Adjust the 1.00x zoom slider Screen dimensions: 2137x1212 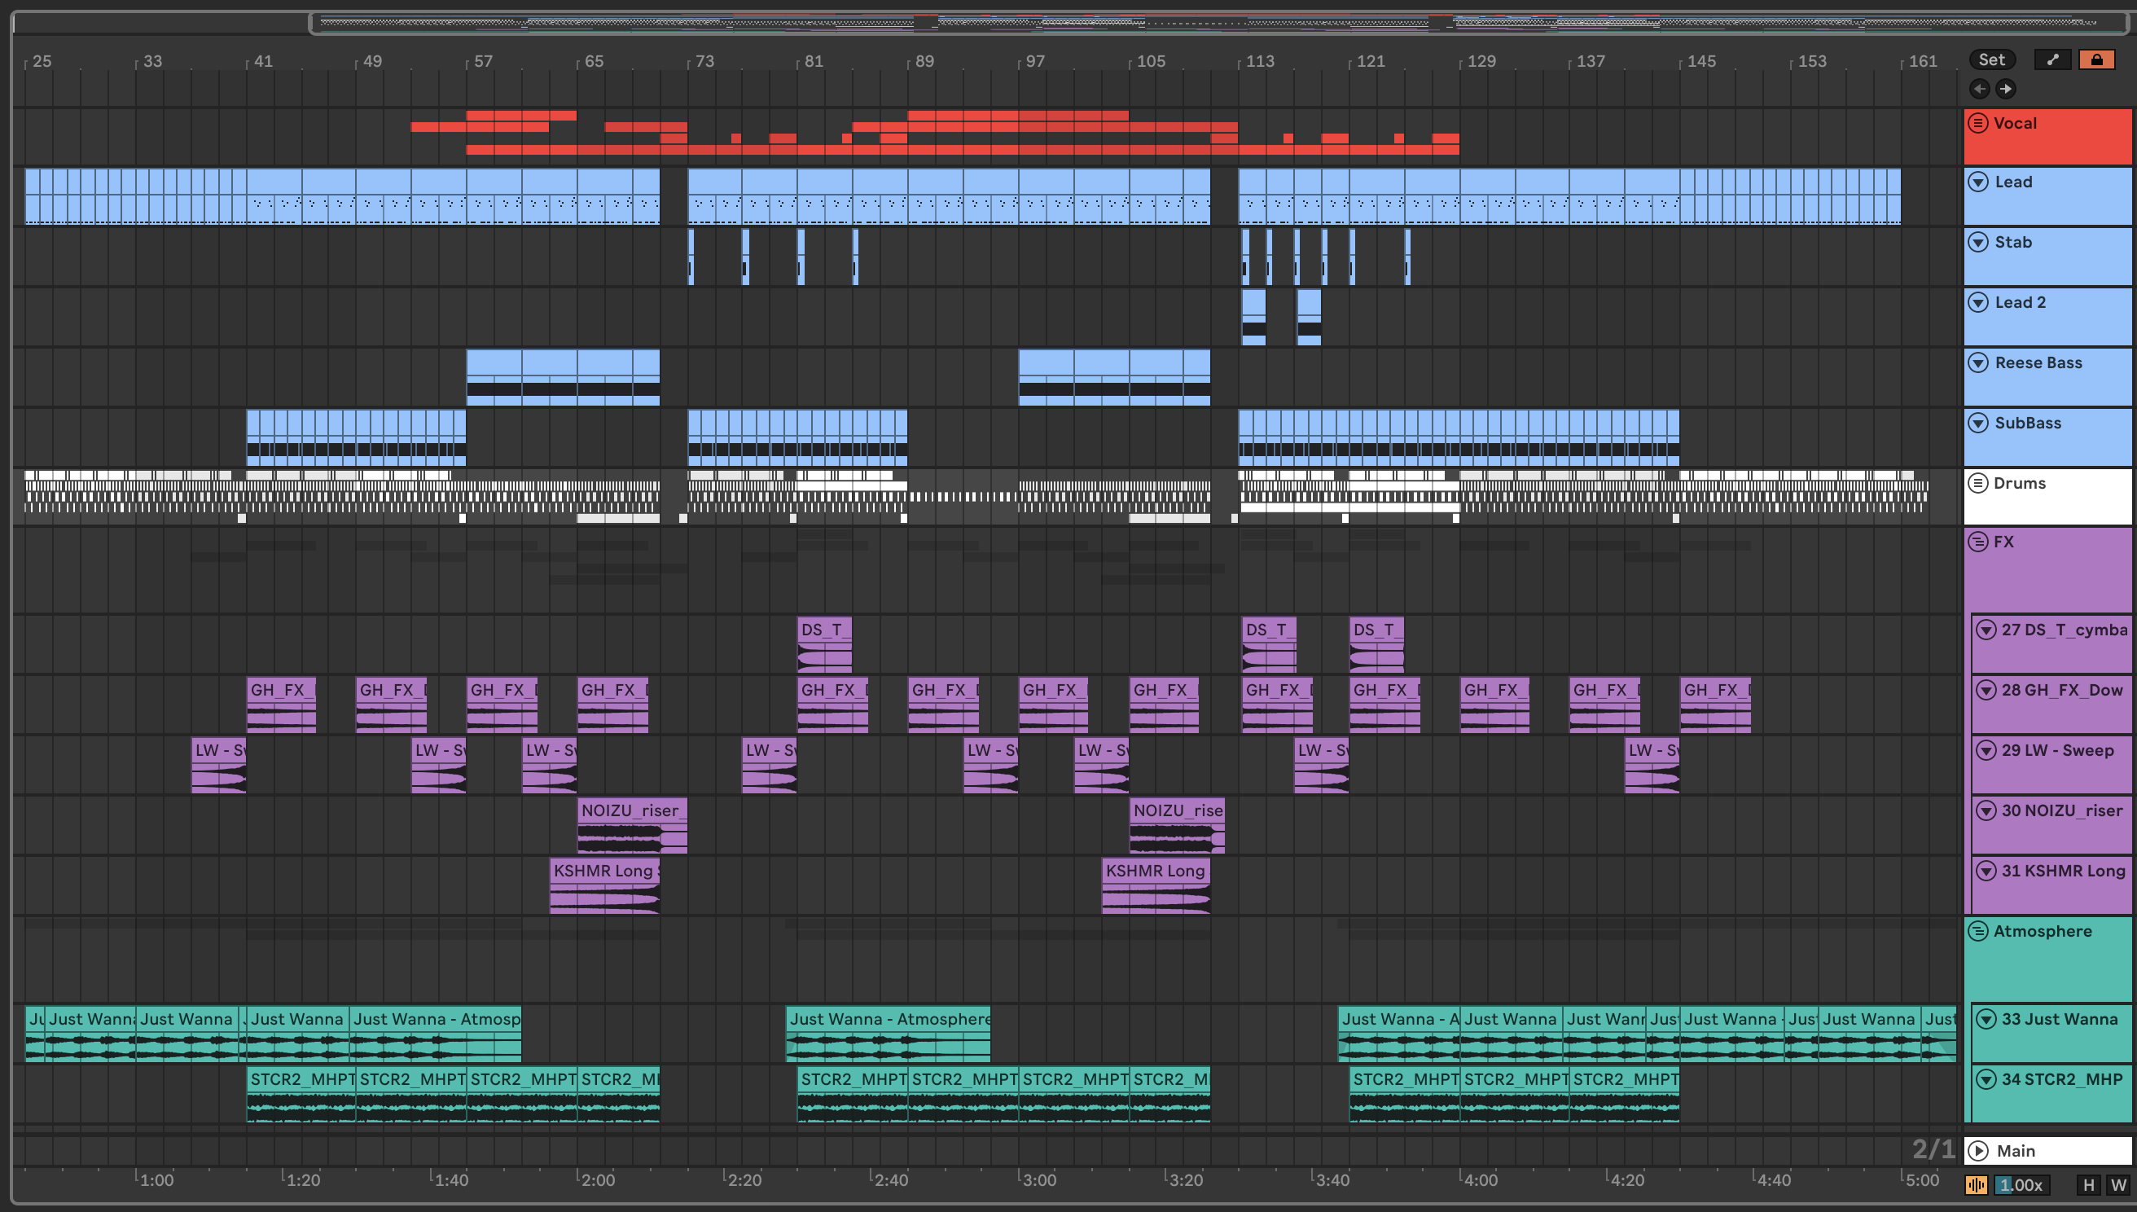[x=2021, y=1184]
